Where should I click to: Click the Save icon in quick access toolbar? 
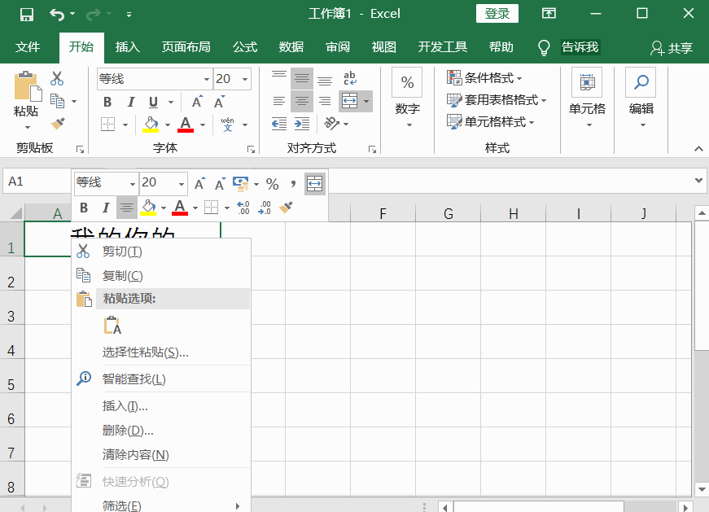[27, 13]
